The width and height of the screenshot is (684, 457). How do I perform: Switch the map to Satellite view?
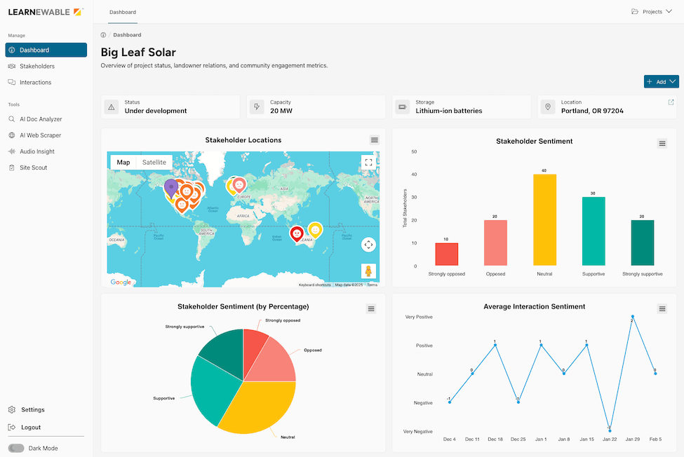[x=154, y=162]
